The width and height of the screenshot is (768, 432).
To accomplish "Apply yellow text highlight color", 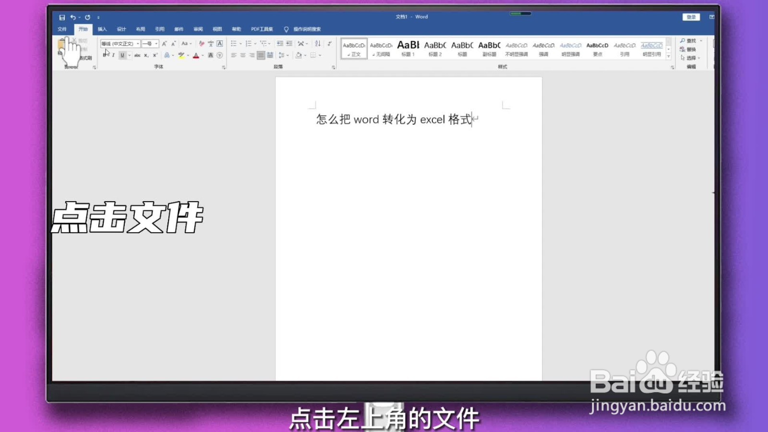I will [181, 55].
